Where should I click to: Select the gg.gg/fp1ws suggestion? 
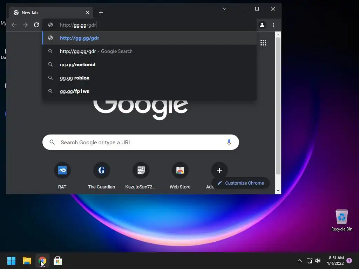point(149,91)
